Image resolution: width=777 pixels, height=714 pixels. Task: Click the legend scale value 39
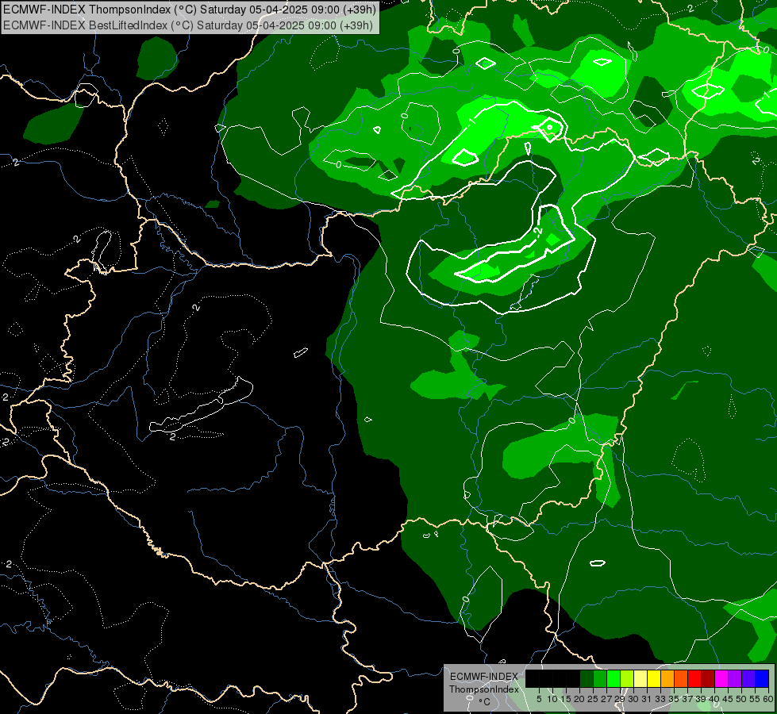pos(700,699)
